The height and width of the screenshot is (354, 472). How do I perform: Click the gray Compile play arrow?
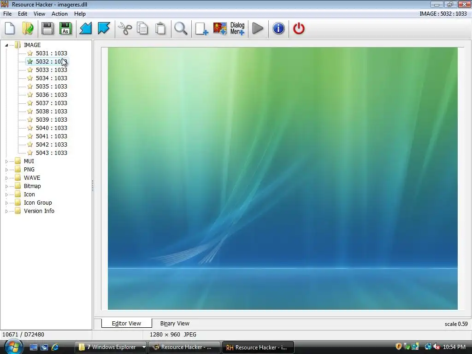tap(258, 29)
